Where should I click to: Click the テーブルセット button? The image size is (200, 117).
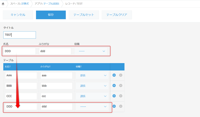pyautogui.click(x=83, y=15)
